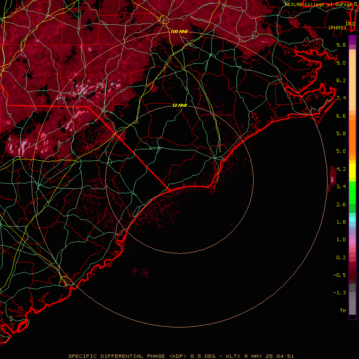Image resolution: width=359 pixels, height=359 pixels.
Task: Click the 100 NMI range ring label
Action: pos(179,32)
